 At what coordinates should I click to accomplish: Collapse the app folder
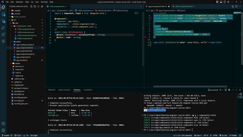[16, 23]
